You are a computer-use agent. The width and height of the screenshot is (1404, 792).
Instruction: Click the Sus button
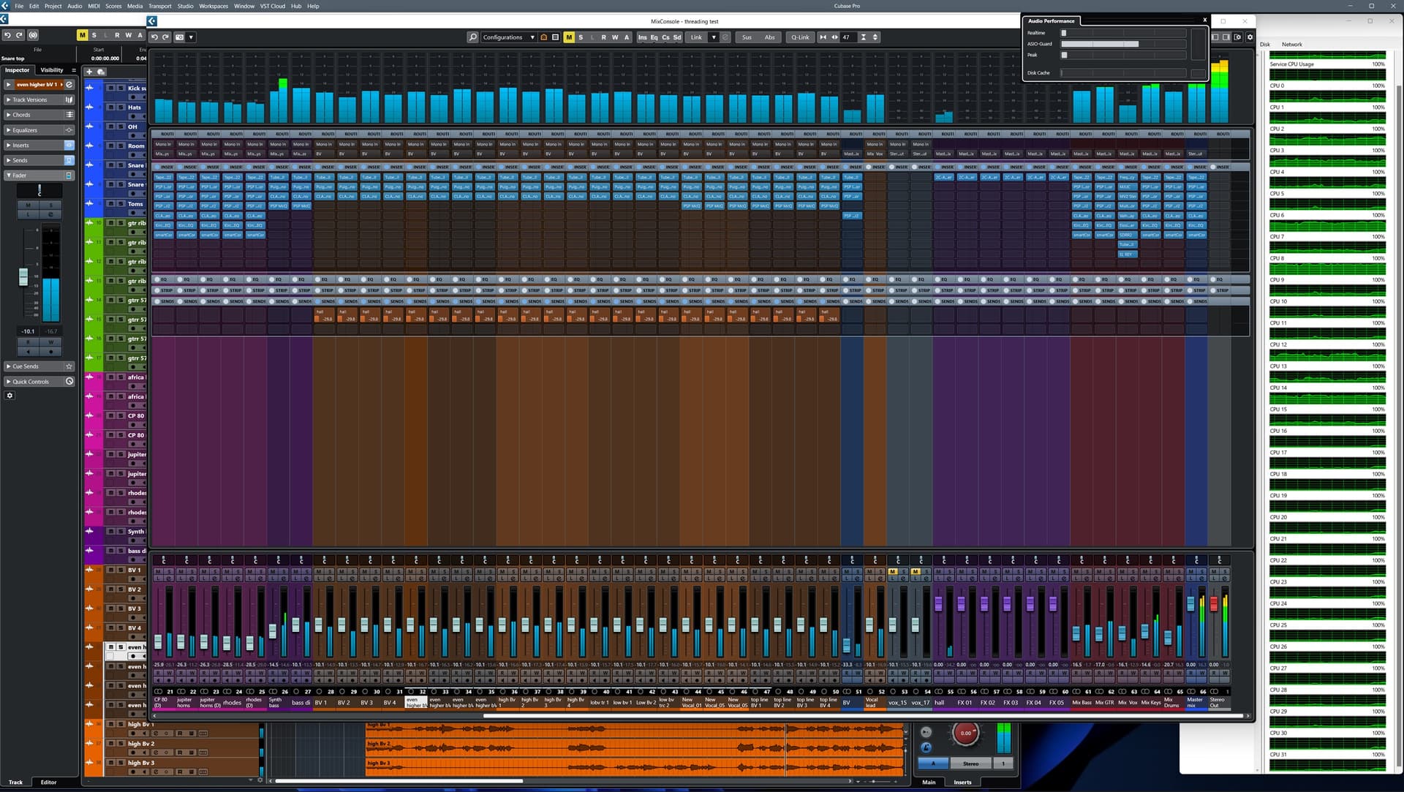(747, 37)
